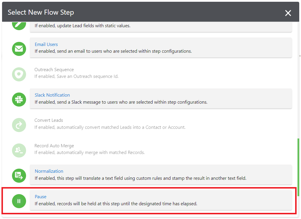Image resolution: width=301 pixels, height=219 pixels.
Task: Open the Email Users step title
Action: click(46, 45)
